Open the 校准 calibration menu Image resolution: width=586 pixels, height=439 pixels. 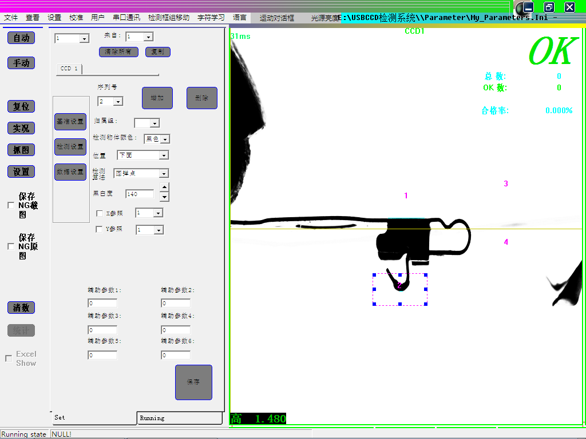[76, 18]
